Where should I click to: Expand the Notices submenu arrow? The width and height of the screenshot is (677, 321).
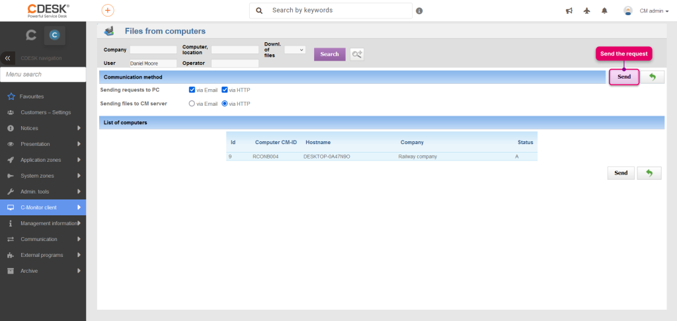(79, 128)
